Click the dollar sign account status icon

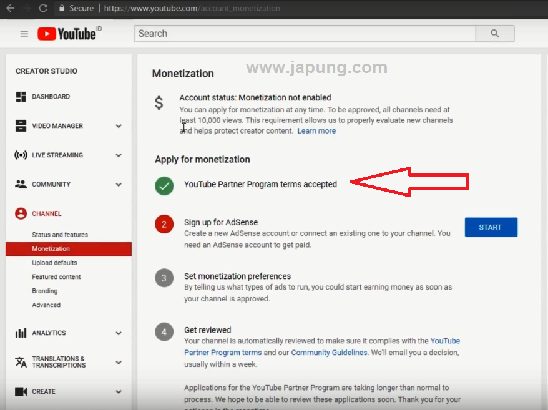[x=159, y=103]
